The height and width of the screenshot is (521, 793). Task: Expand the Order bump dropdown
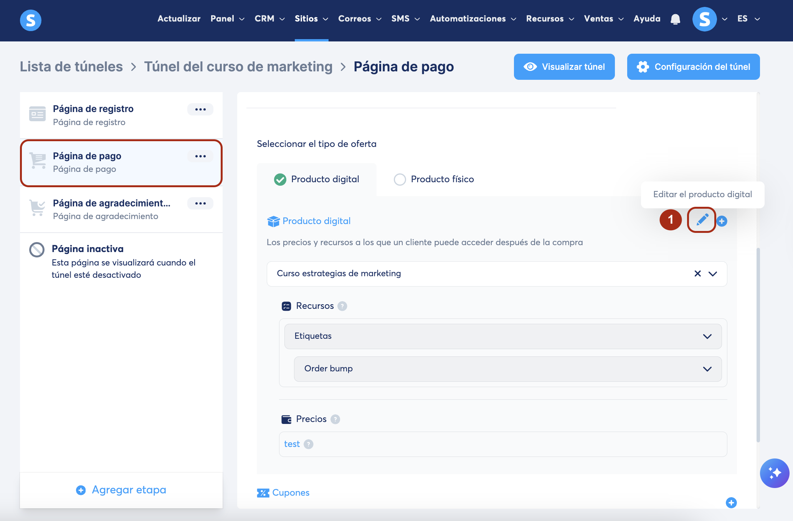(x=707, y=369)
